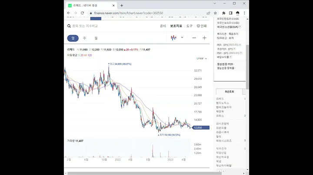Open the 동일업종 등락률 link

(226, 68)
